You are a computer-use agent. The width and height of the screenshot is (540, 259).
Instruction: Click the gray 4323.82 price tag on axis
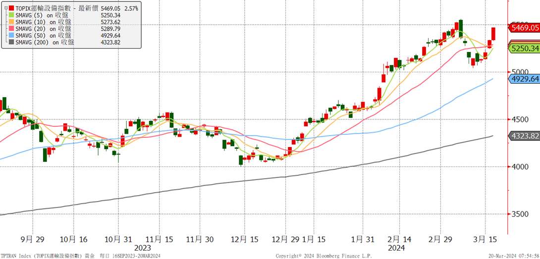click(x=524, y=136)
